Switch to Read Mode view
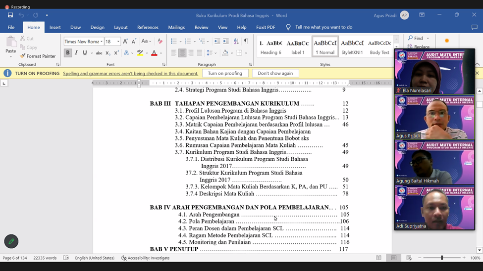 [x=378, y=258]
